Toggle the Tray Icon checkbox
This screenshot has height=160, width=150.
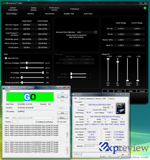point(58,122)
